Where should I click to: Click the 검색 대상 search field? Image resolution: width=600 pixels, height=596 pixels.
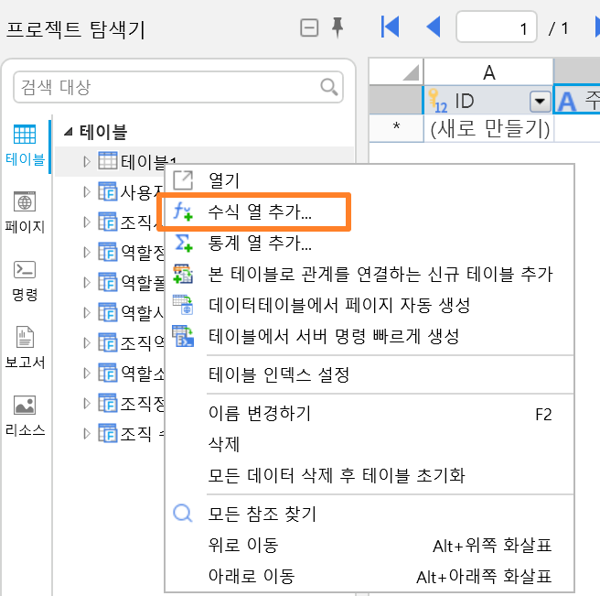click(178, 87)
